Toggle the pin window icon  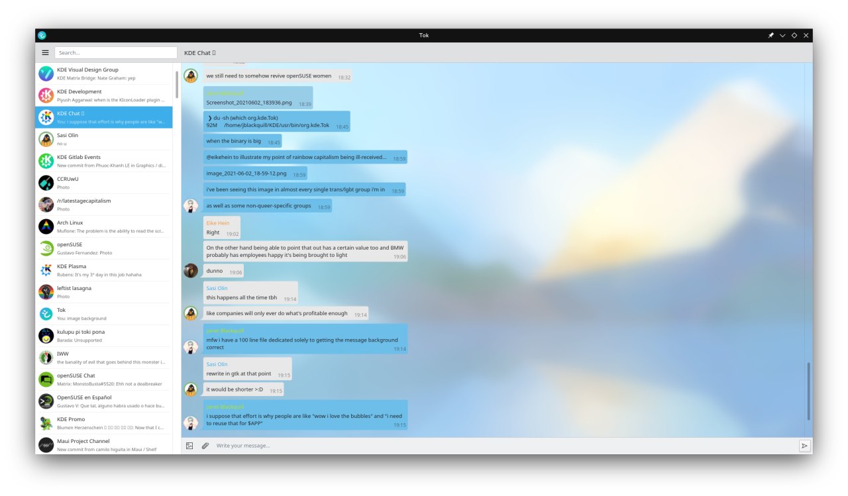pos(770,35)
